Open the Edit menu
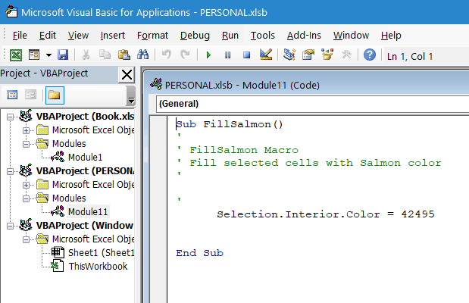 pyautogui.click(x=48, y=36)
